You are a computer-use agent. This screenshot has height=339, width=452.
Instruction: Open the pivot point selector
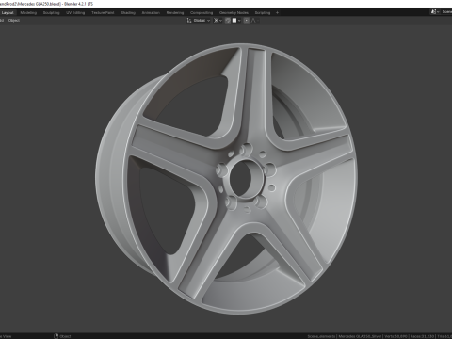(x=218, y=21)
